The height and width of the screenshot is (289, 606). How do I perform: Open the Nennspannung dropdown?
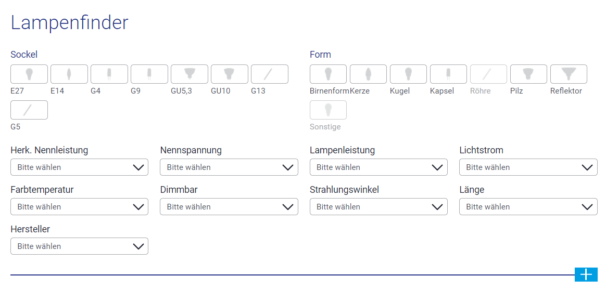click(x=229, y=167)
